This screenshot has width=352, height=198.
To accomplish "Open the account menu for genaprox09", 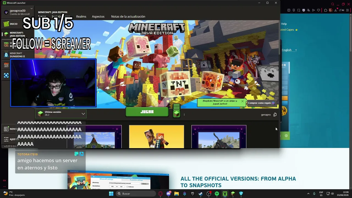I will (x=18, y=12).
